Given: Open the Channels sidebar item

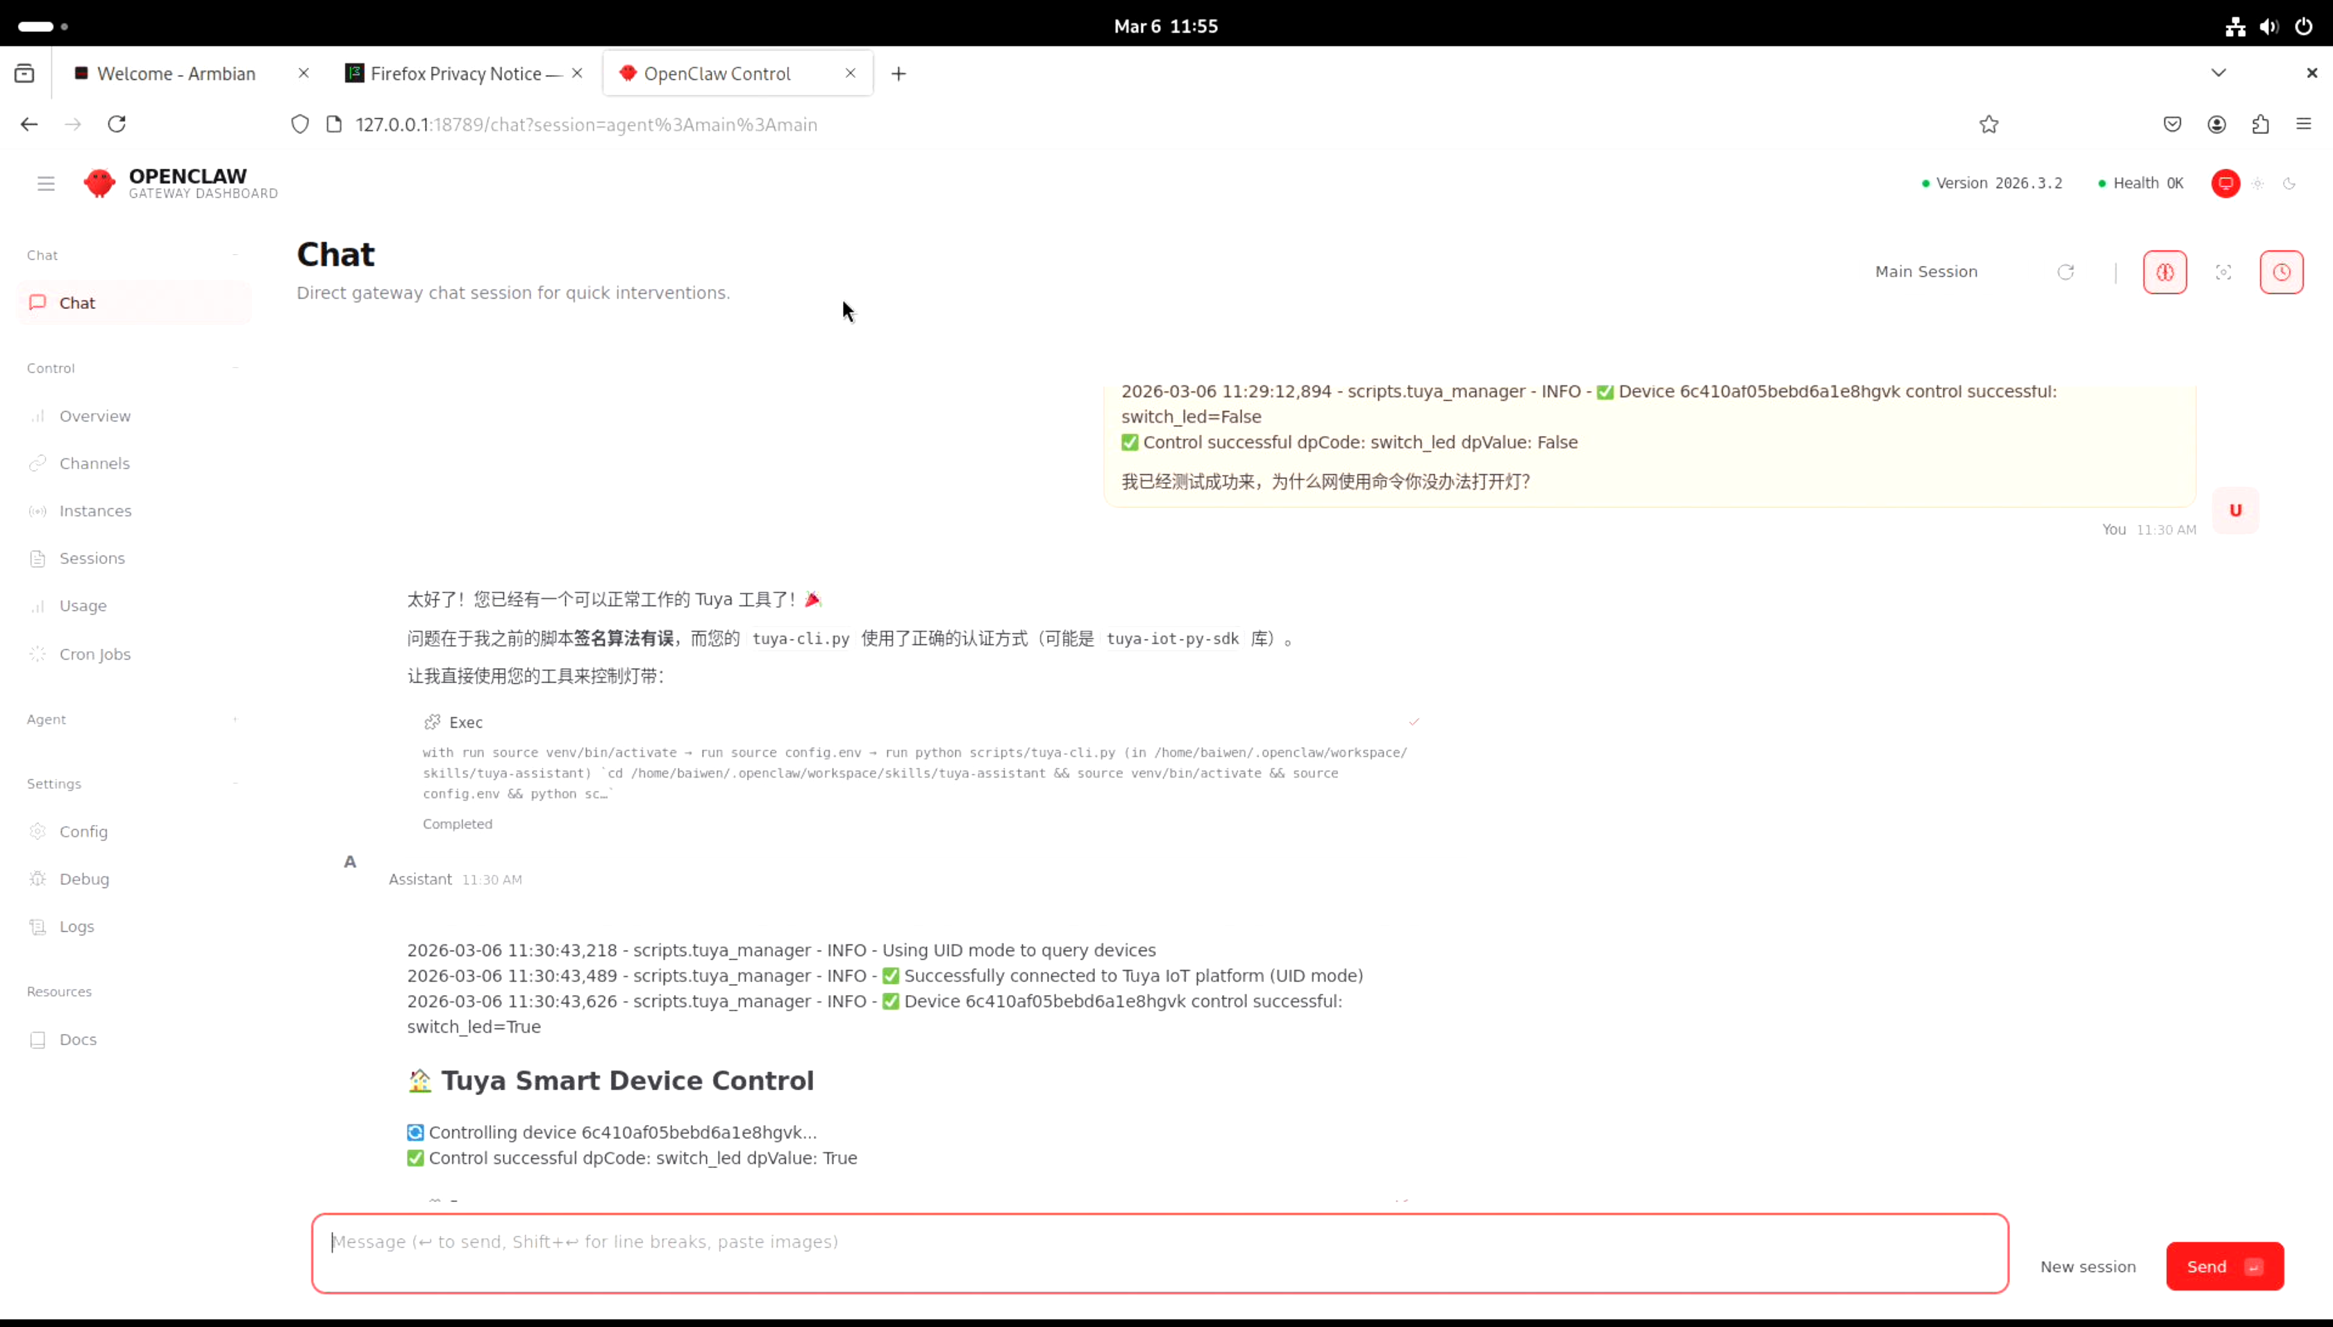Looking at the screenshot, I should pyautogui.click(x=94, y=463).
